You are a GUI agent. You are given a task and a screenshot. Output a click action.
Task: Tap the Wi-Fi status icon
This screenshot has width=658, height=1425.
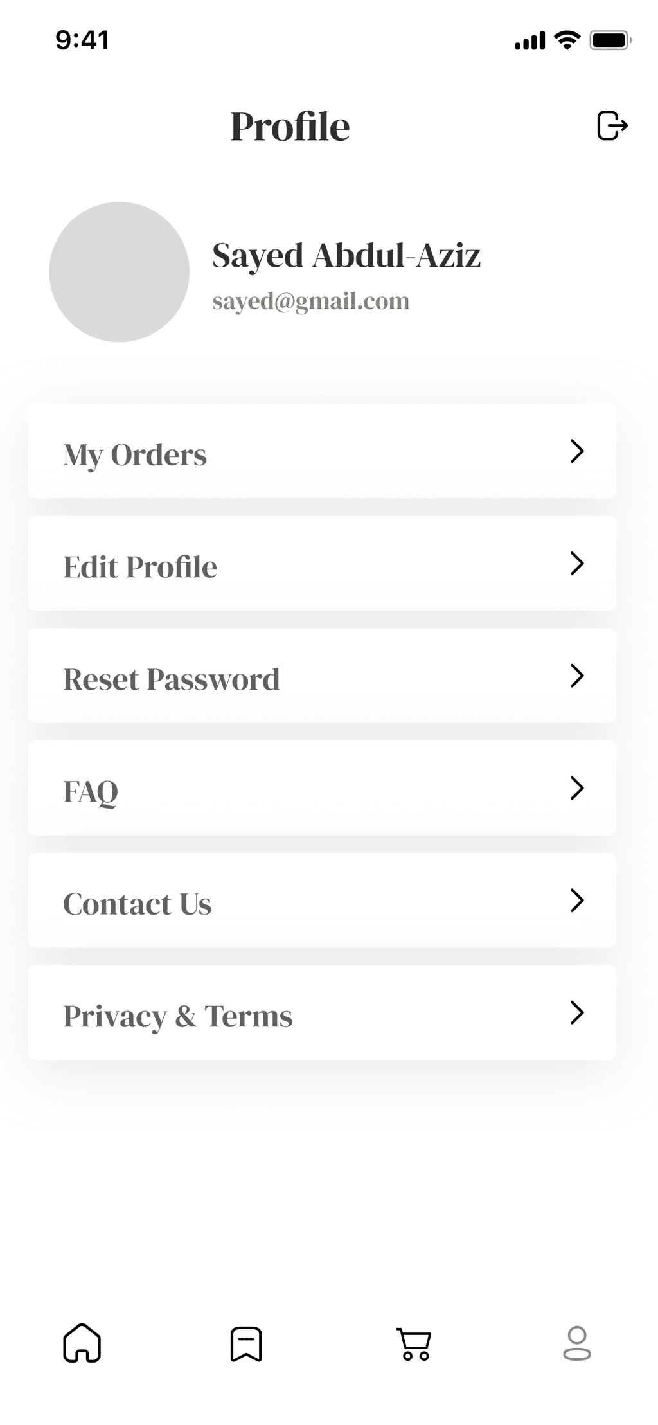coord(567,40)
